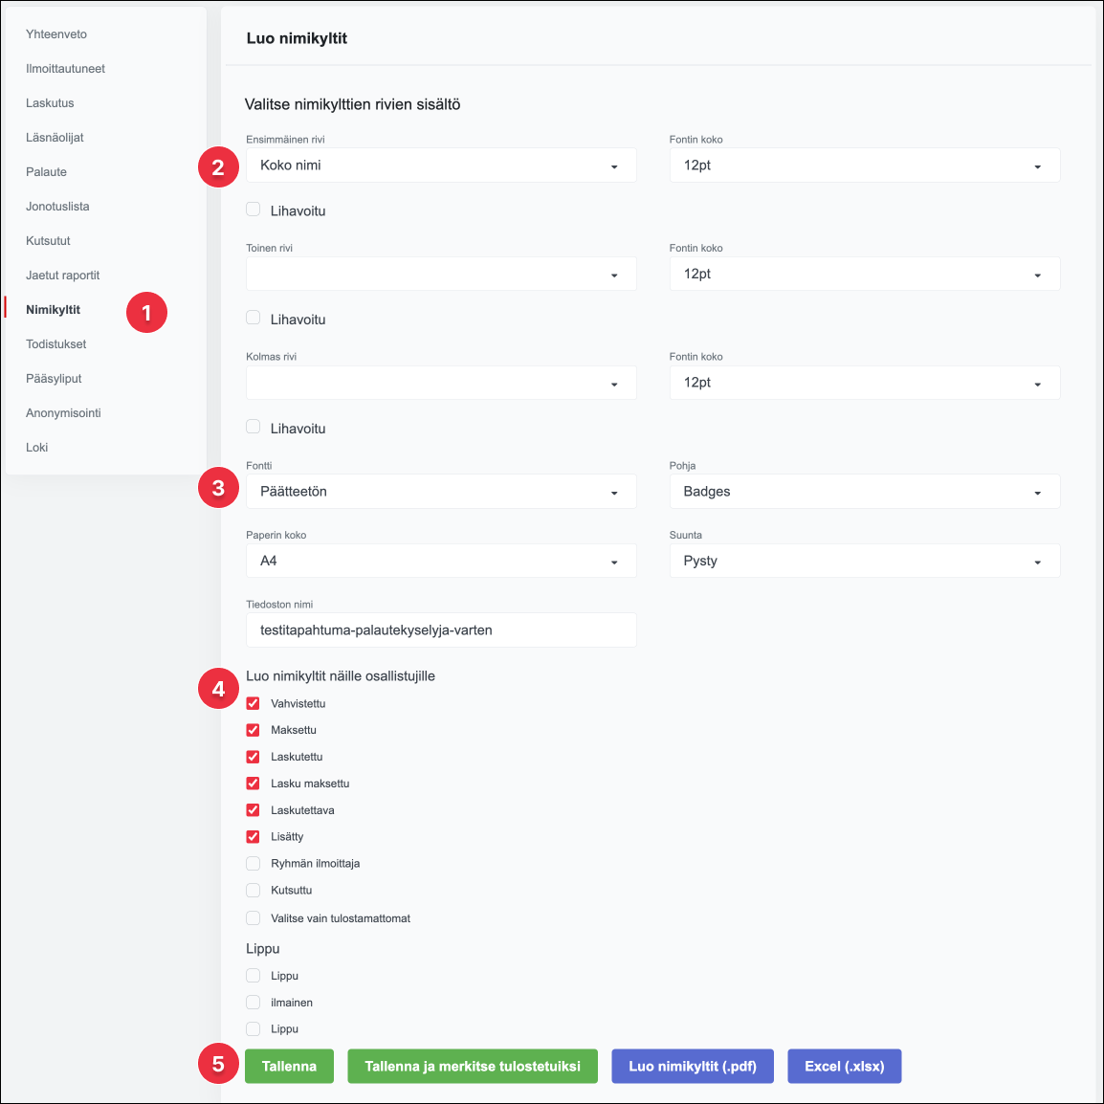The height and width of the screenshot is (1104, 1104).
Task: Open Todistukset section
Action: tap(56, 344)
